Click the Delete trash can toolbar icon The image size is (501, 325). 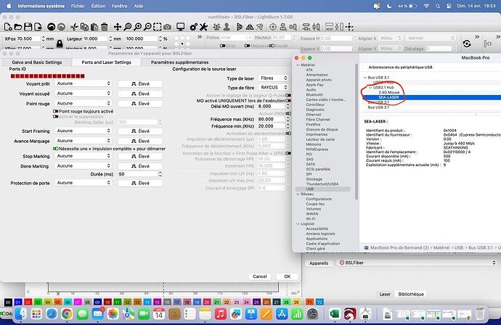(105, 27)
